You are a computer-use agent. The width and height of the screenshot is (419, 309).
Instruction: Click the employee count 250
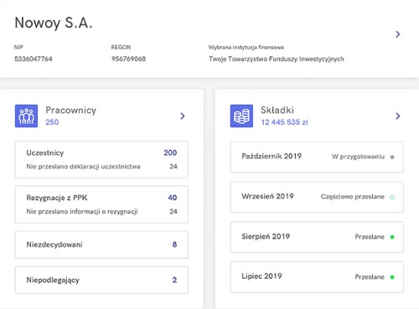(52, 122)
